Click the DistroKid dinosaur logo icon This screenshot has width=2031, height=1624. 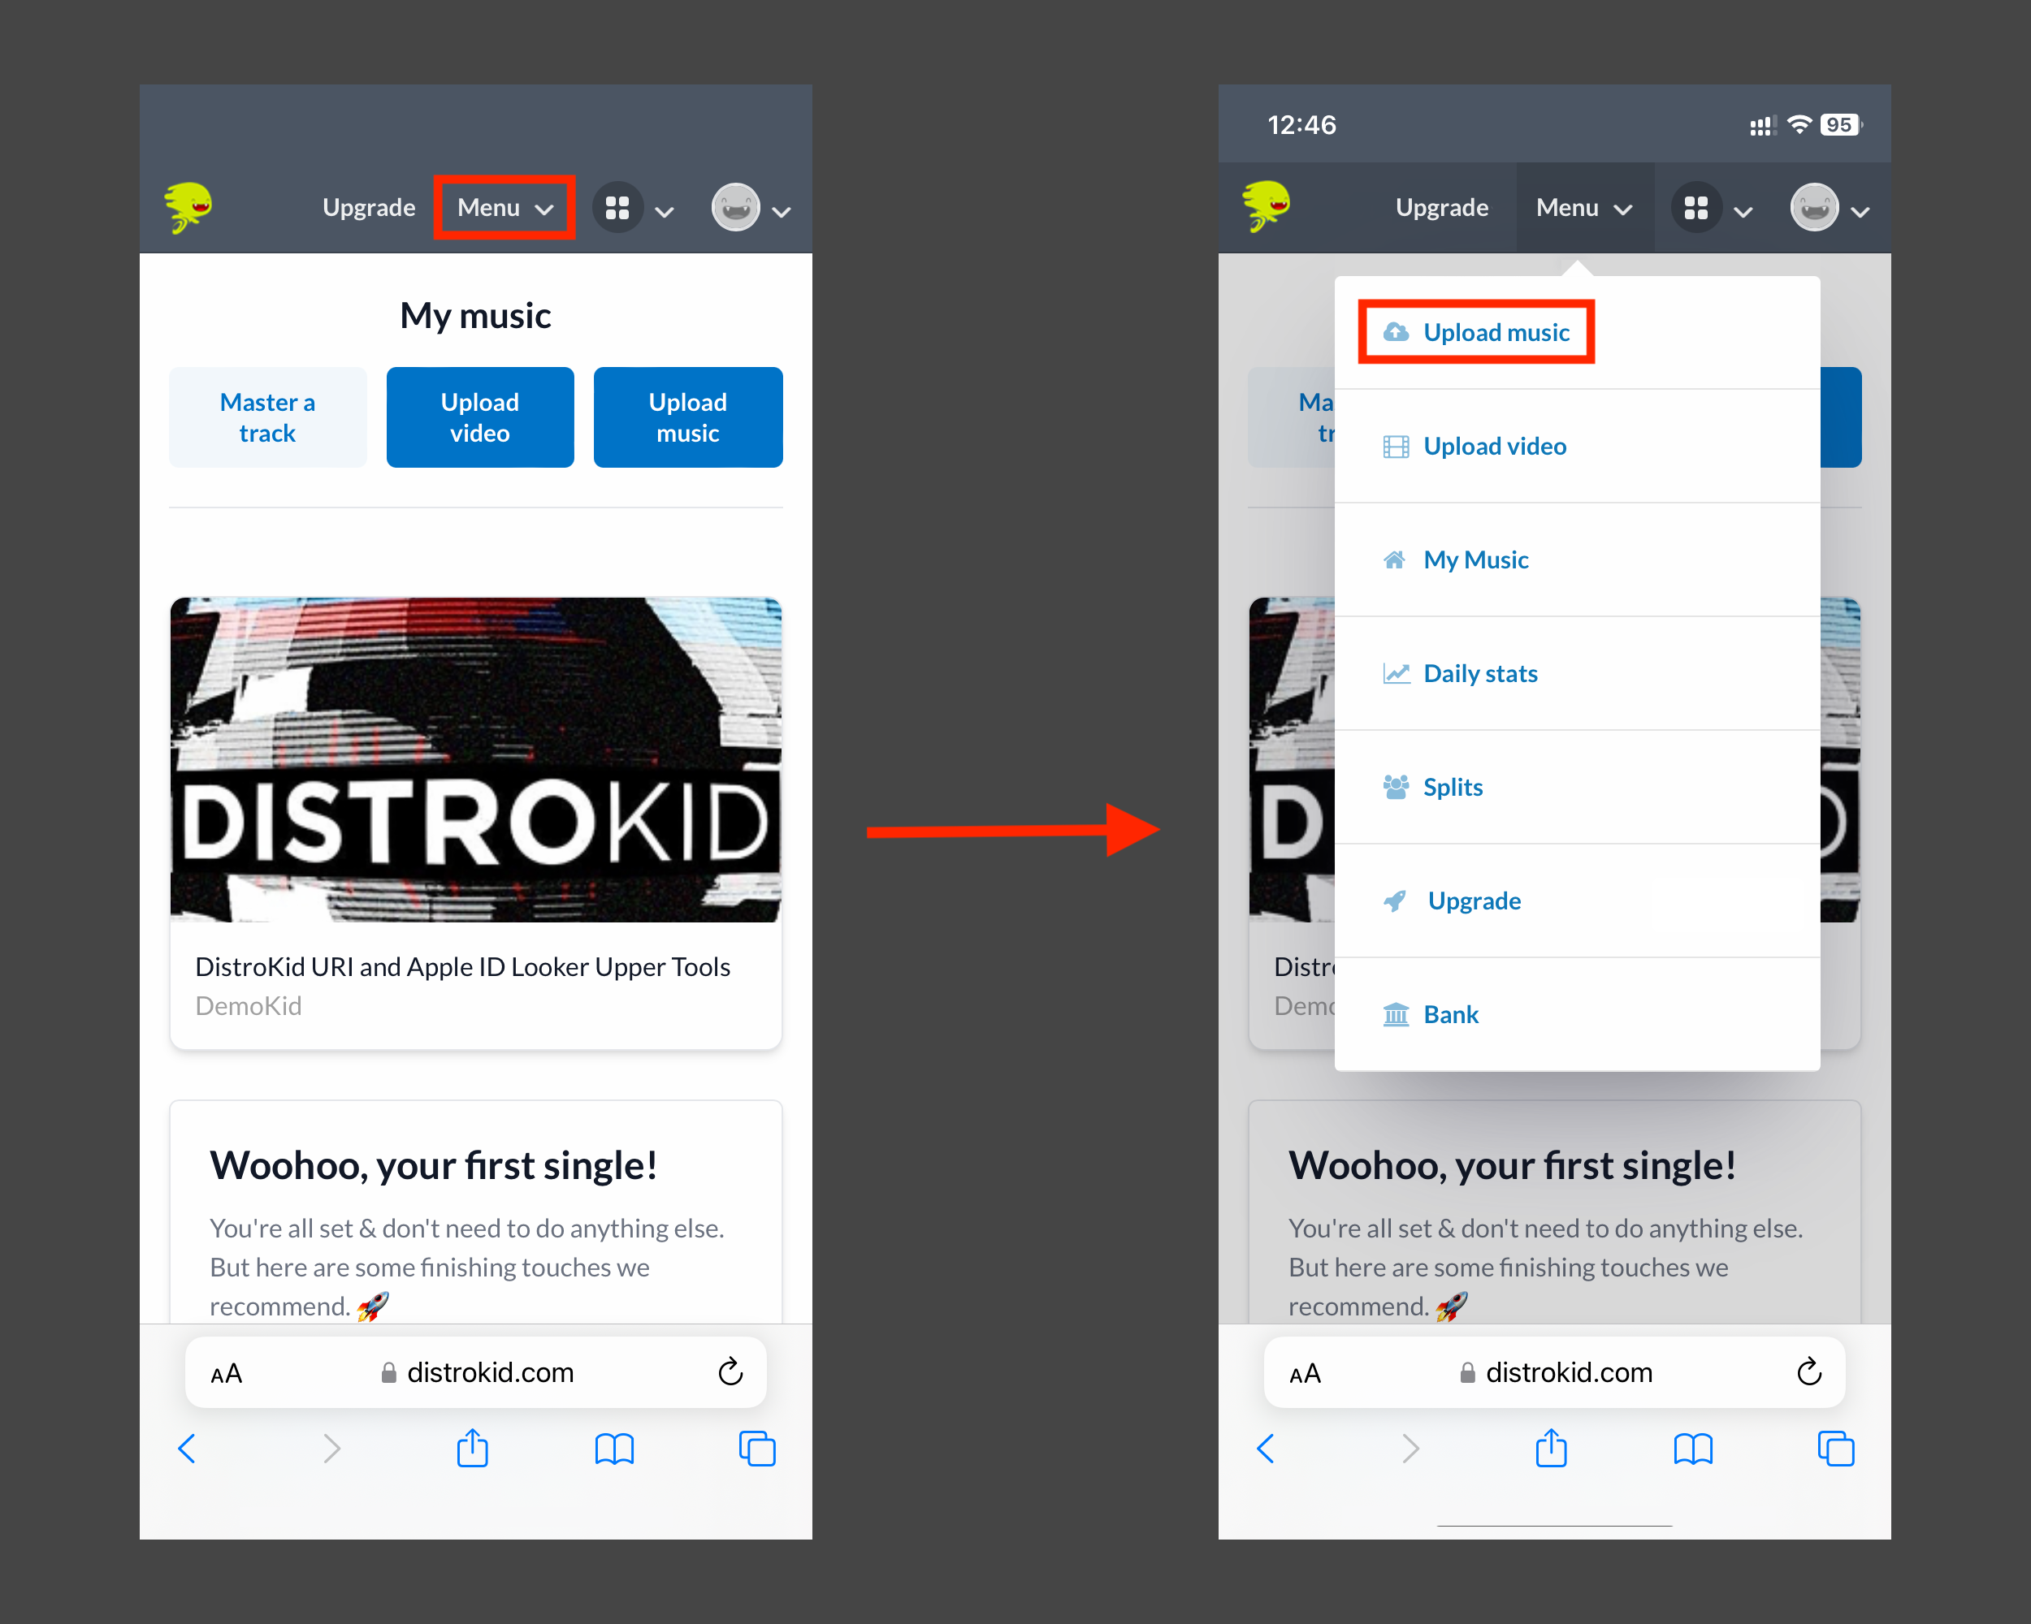click(188, 207)
